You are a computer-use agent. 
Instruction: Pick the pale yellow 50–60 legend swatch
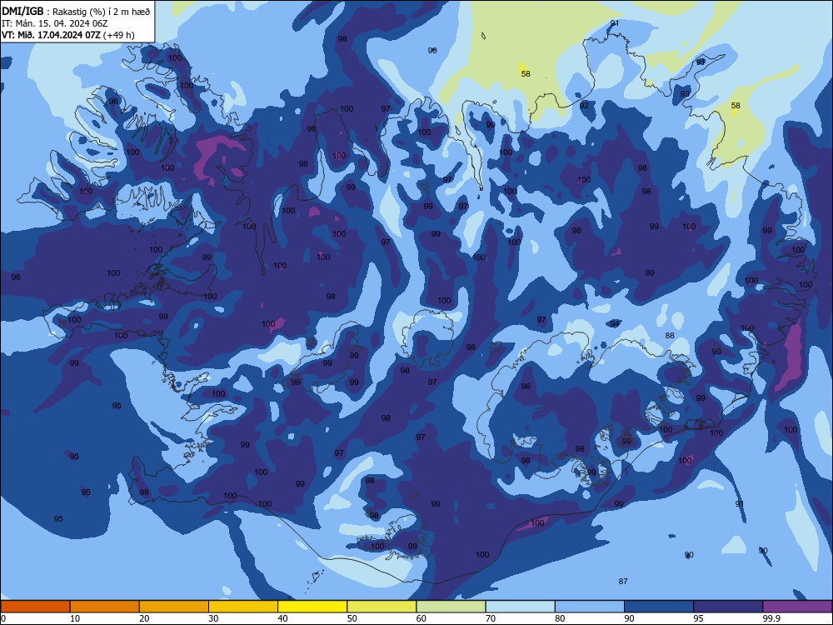pyautogui.click(x=382, y=607)
